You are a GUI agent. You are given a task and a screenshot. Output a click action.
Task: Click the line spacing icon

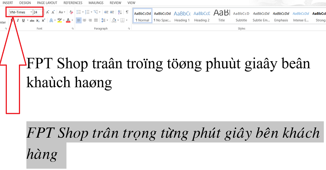[103, 20]
